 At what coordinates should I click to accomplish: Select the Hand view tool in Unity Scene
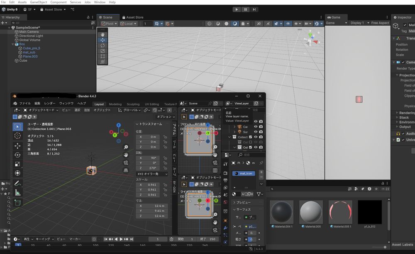click(x=103, y=33)
